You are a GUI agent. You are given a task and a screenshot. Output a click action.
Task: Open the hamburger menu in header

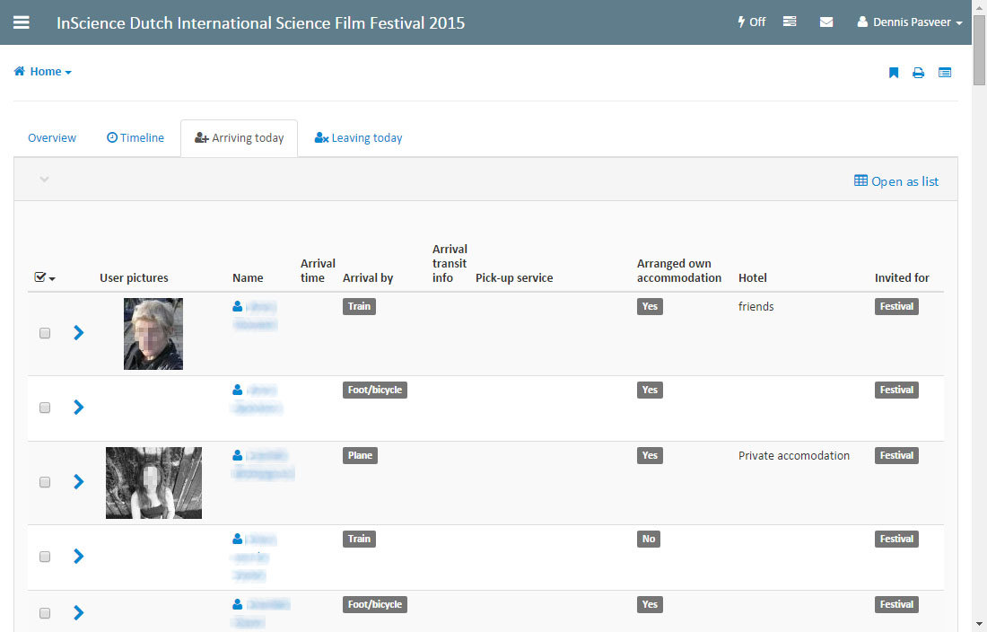point(21,22)
